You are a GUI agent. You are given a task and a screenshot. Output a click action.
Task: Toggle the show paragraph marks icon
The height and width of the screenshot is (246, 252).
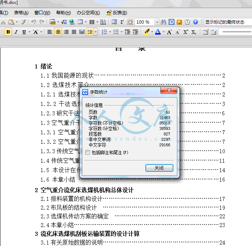tap(122, 22)
